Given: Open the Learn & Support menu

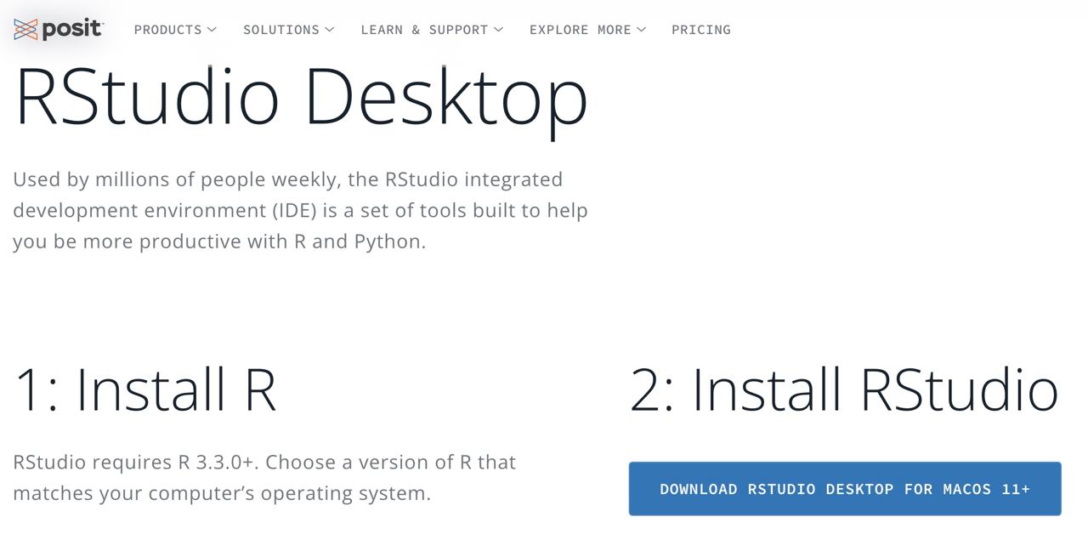Looking at the screenshot, I should pos(424,30).
